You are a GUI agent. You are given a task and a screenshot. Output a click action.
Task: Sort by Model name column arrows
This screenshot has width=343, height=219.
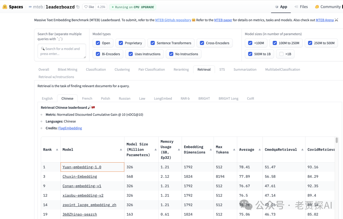point(121,150)
